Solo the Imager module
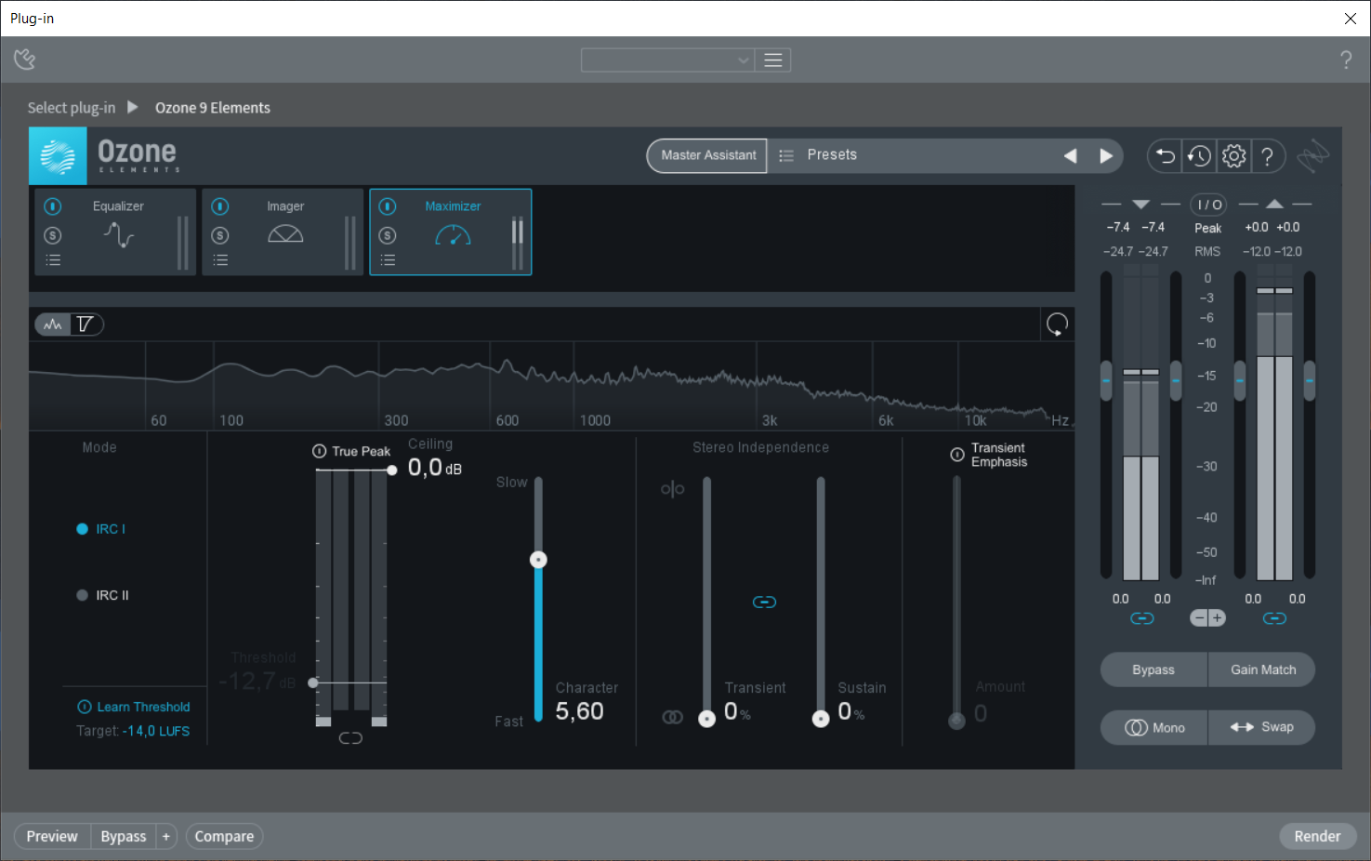Image resolution: width=1371 pixels, height=861 pixels. [220, 235]
